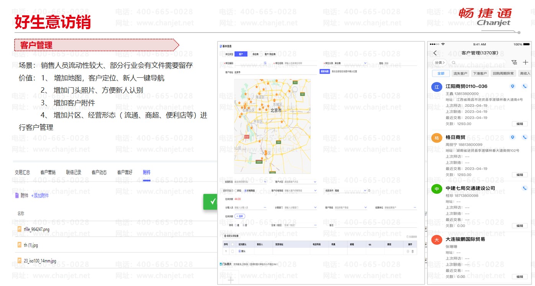Tap the filter icon in customer list header

click(514, 62)
